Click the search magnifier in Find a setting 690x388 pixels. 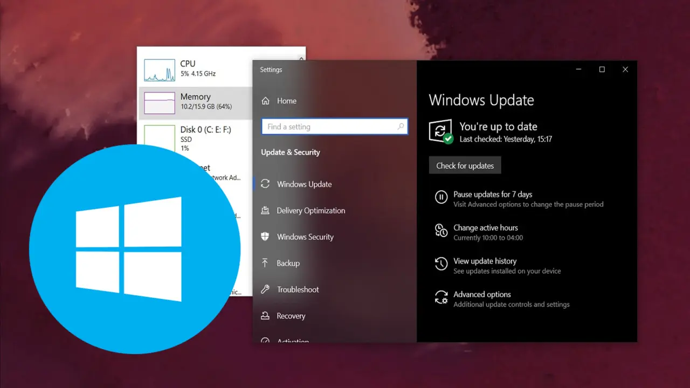click(x=401, y=127)
